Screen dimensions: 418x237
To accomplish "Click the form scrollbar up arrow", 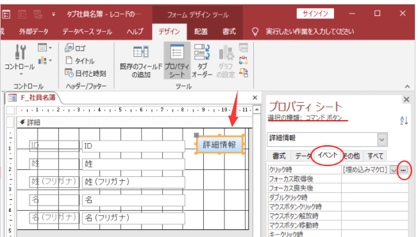I will pos(256,109).
